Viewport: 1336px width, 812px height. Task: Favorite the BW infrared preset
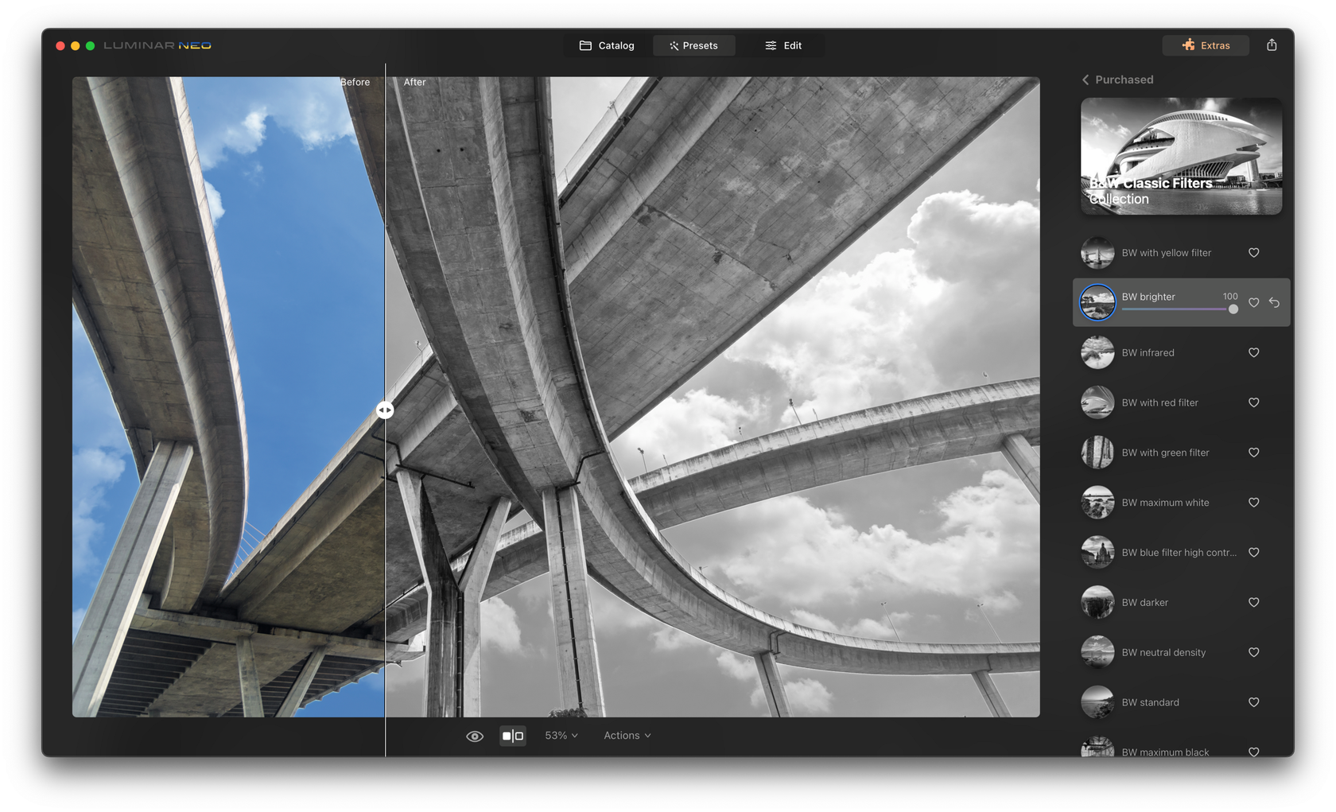point(1254,352)
